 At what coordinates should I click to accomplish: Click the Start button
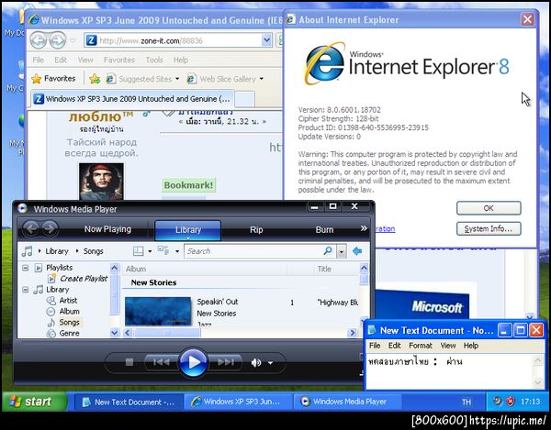click(x=35, y=402)
